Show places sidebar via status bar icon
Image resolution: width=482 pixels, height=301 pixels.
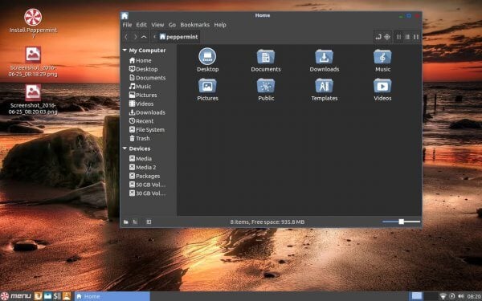(x=126, y=222)
